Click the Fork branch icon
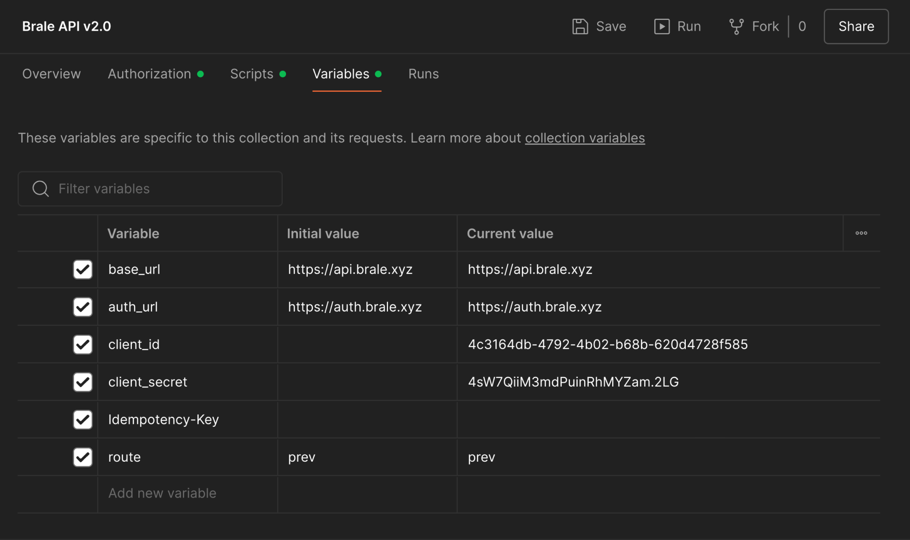The height and width of the screenshot is (540, 910). (x=736, y=26)
